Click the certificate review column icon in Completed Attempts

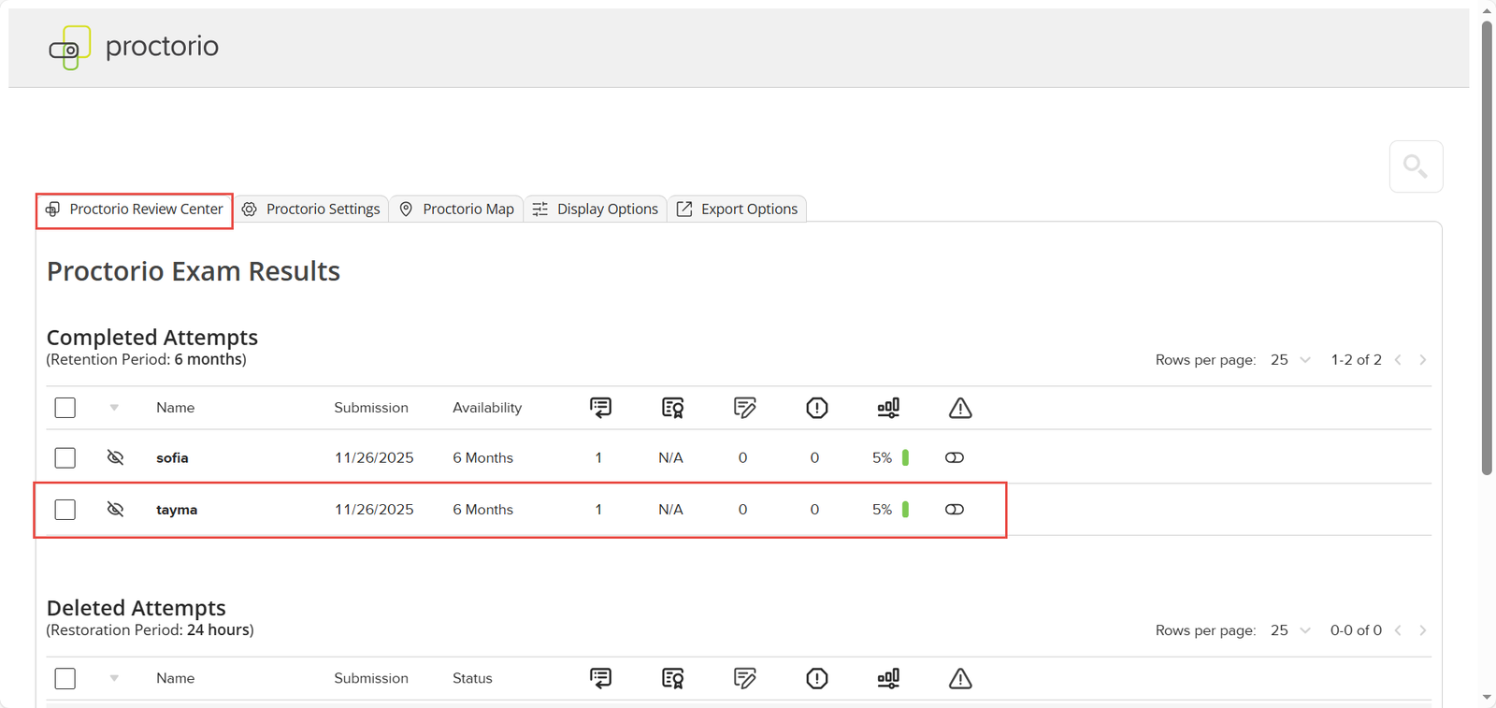[x=672, y=408]
